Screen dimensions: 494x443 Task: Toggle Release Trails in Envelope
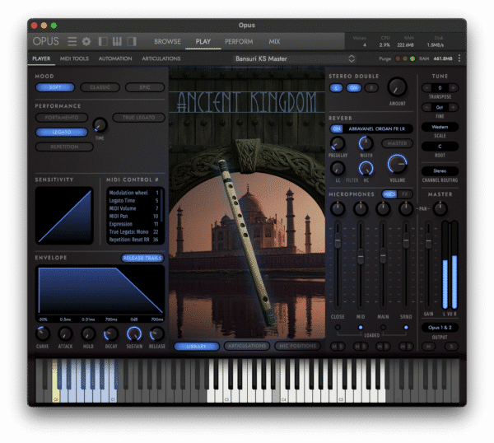coord(142,258)
